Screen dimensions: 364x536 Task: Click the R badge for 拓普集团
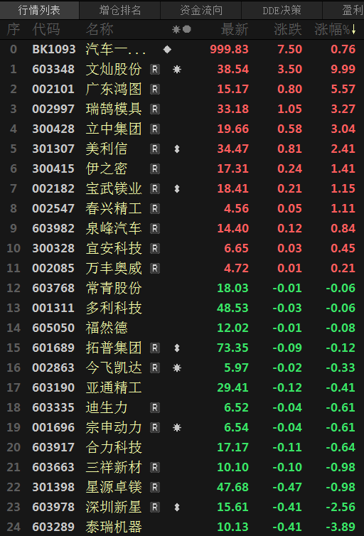click(x=155, y=348)
